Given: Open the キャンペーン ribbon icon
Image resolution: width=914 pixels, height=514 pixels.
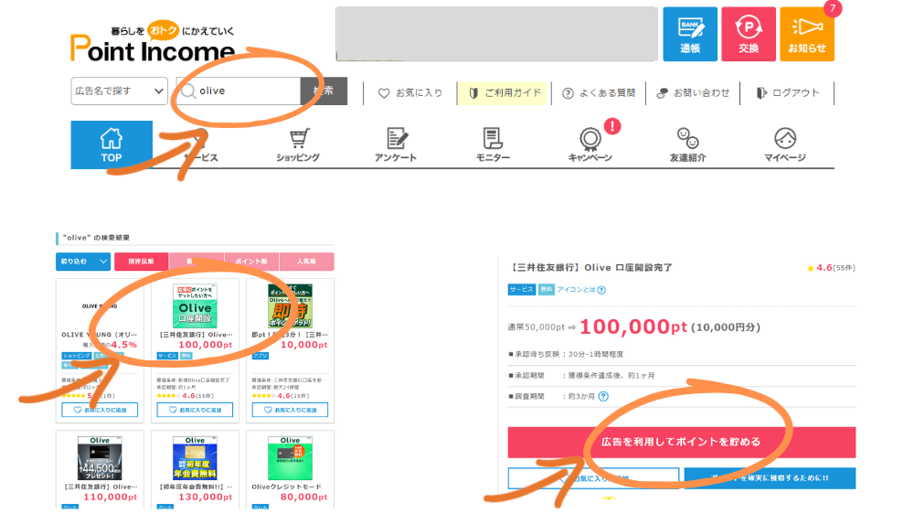Looking at the screenshot, I should [x=590, y=145].
